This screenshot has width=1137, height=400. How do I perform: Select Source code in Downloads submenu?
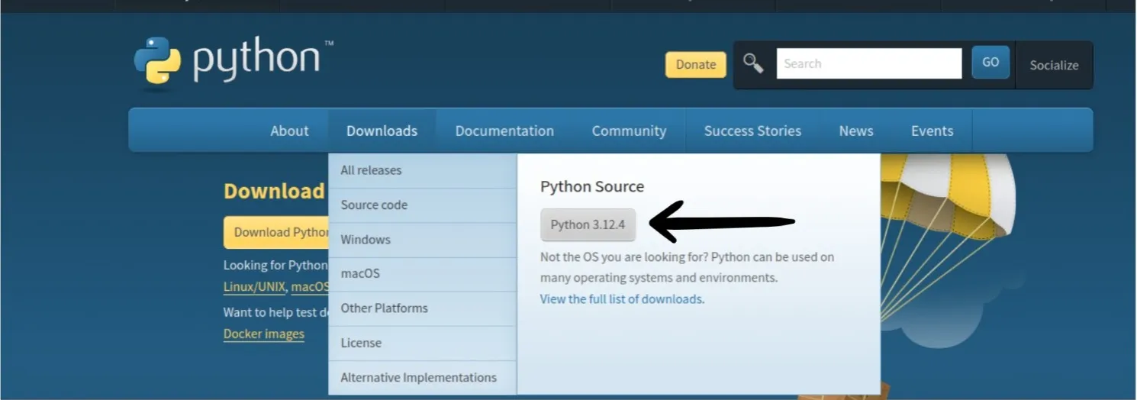pos(423,205)
